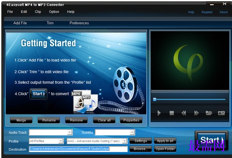The height and width of the screenshot is (158, 232).
Task: Open the Edit menu
Action: pyautogui.click(x=24, y=12)
